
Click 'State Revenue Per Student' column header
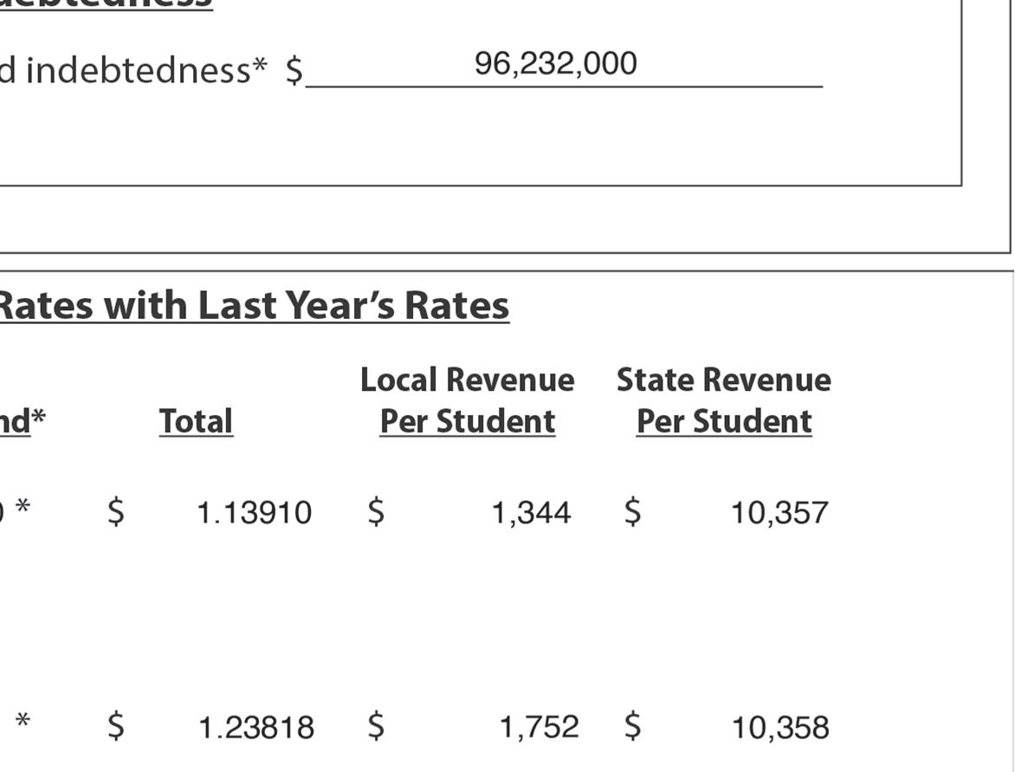point(724,400)
